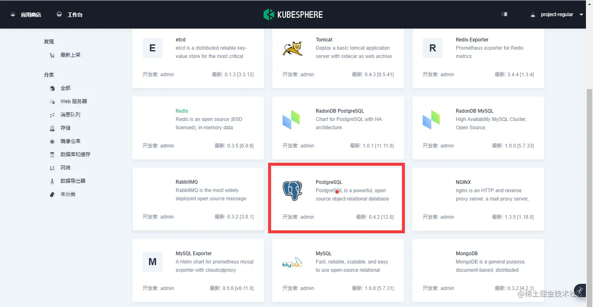Click the icon next to 消息队列
Viewport: 593px width, 307px height.
coord(52,115)
